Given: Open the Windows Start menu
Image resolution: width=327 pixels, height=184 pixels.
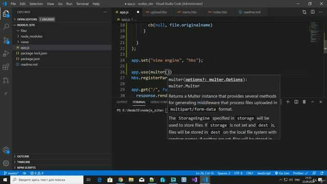Looking at the screenshot, I should [5, 179].
